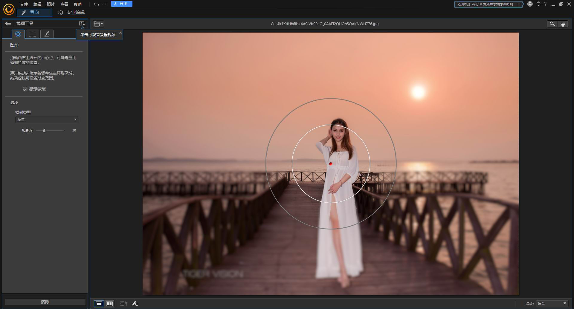Image resolution: width=574 pixels, height=309 pixels.
Task: Select the zoom magnifier tool
Action: point(552,24)
